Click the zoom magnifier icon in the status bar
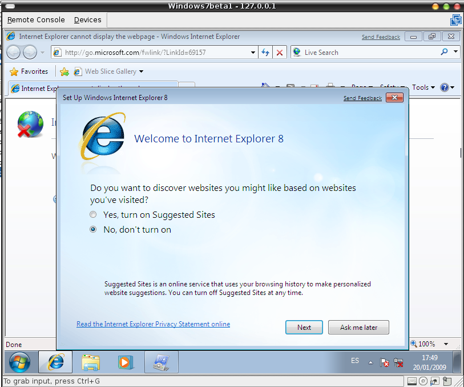This screenshot has width=464, height=387. (413, 344)
